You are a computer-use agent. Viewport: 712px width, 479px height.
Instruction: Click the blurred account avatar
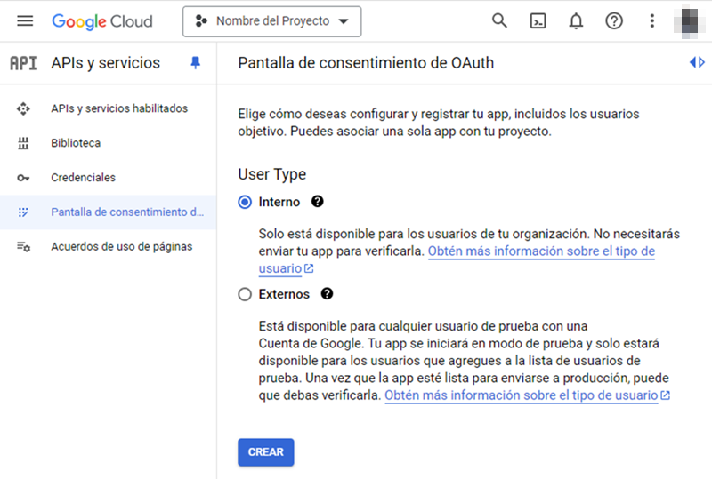[x=689, y=20]
